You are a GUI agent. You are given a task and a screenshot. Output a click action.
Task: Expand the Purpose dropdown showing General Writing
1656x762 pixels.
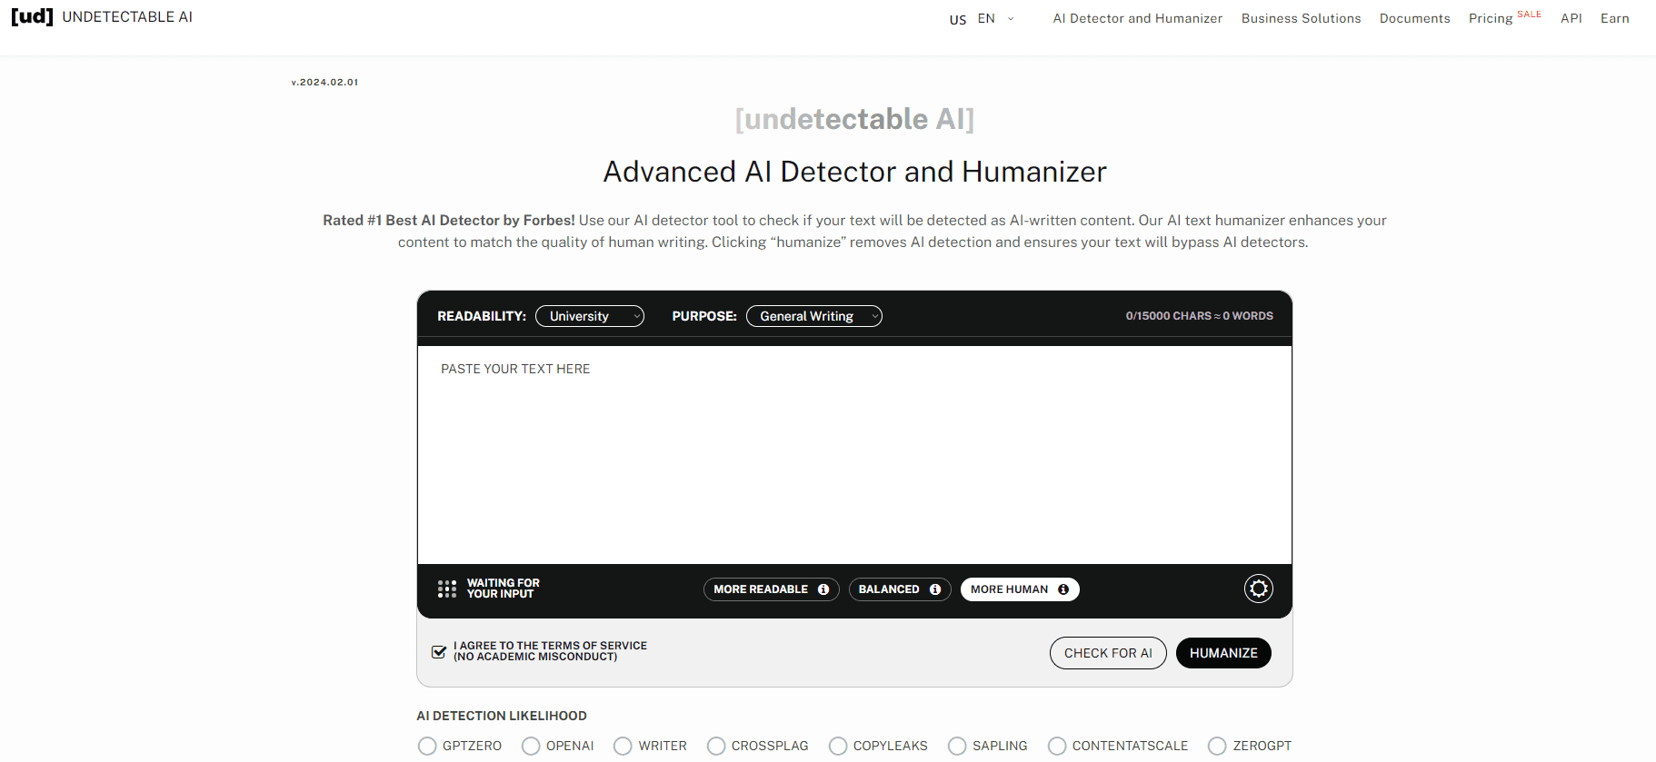pos(813,316)
